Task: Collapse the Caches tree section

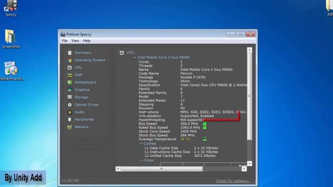Action: [141, 143]
